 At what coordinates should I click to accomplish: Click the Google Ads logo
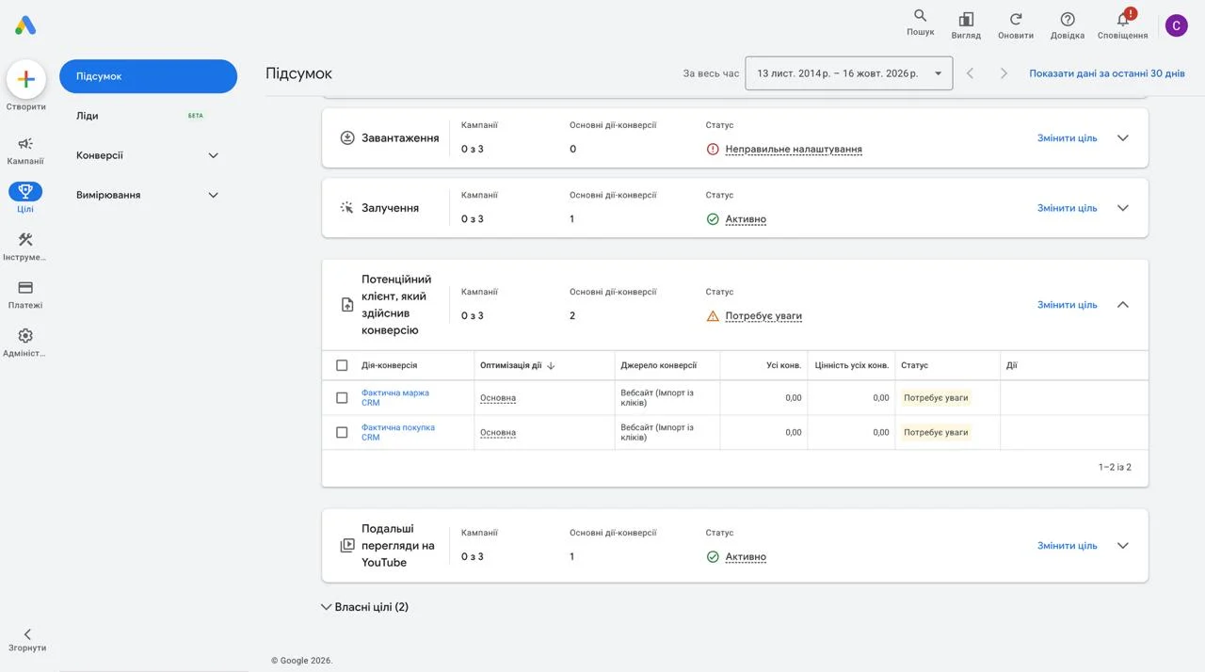pyautogui.click(x=25, y=25)
